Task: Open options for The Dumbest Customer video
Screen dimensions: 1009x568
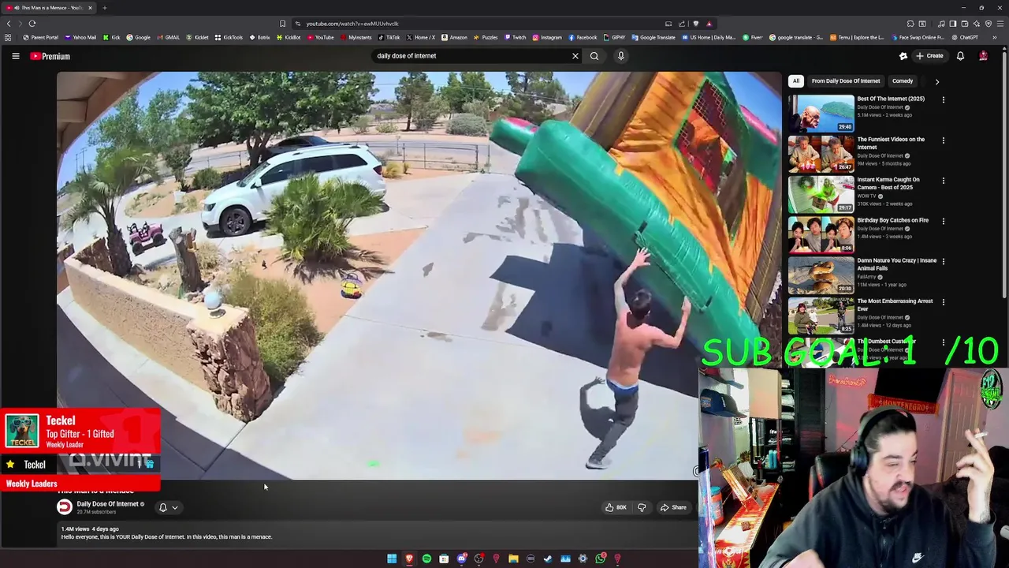Action: 943,342
